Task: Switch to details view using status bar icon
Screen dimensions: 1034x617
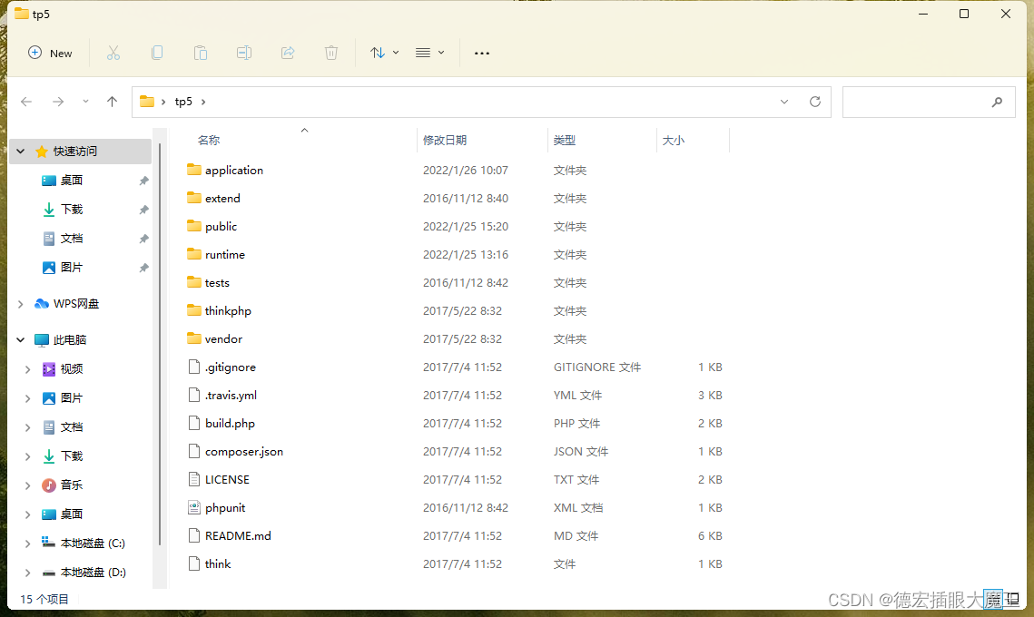Action: pos(994,599)
